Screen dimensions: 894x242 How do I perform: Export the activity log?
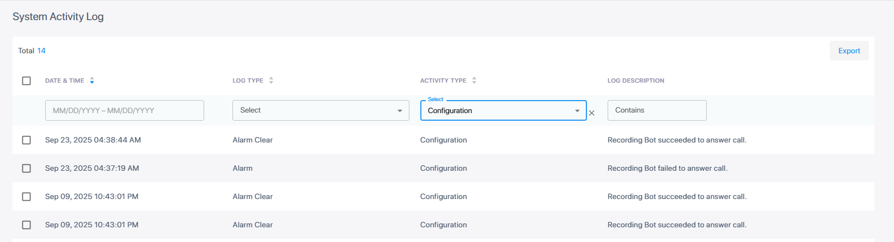(x=849, y=51)
